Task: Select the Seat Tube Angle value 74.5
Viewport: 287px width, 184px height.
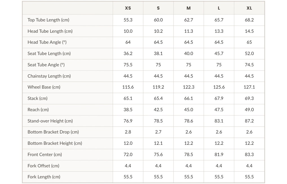Action: tap(249, 65)
